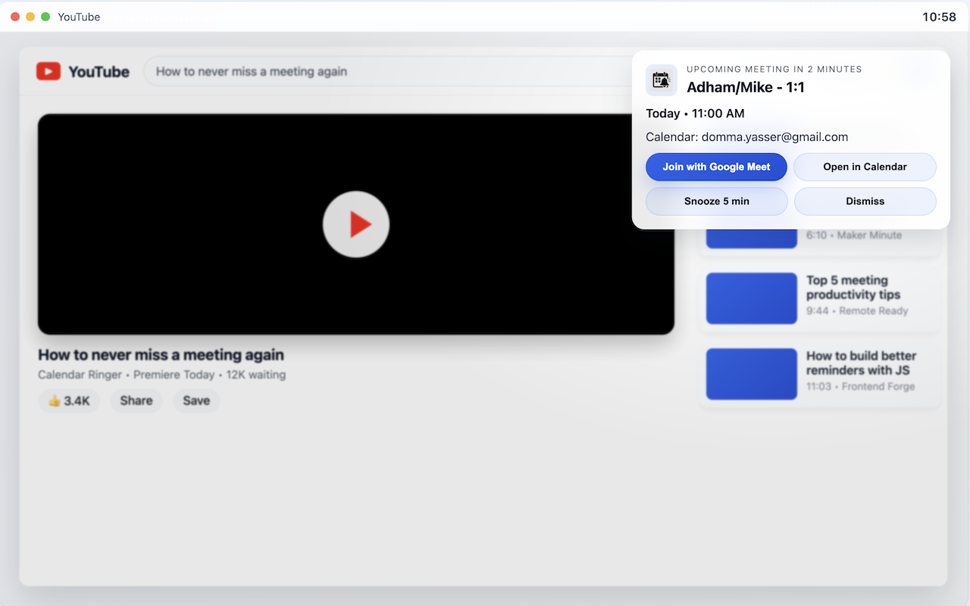This screenshot has width=970, height=606.
Task: Click the YouTube logo icon
Action: coord(48,71)
